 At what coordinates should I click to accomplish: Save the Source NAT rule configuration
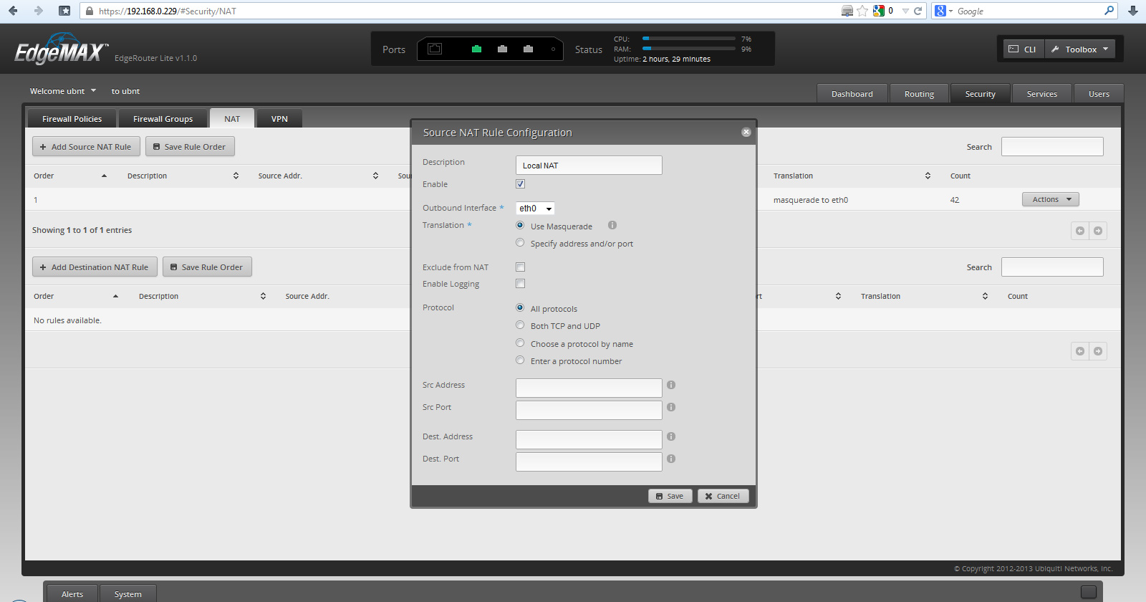coord(670,496)
